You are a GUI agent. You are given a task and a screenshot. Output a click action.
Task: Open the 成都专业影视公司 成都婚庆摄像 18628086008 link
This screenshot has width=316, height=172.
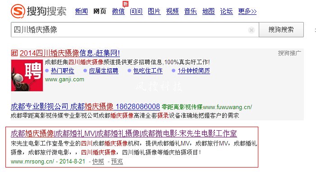pyautogui.click(x=85, y=106)
